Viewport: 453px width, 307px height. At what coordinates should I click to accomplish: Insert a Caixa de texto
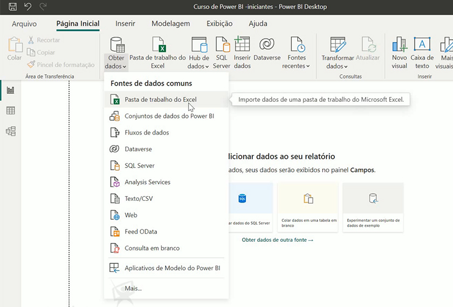(422, 53)
